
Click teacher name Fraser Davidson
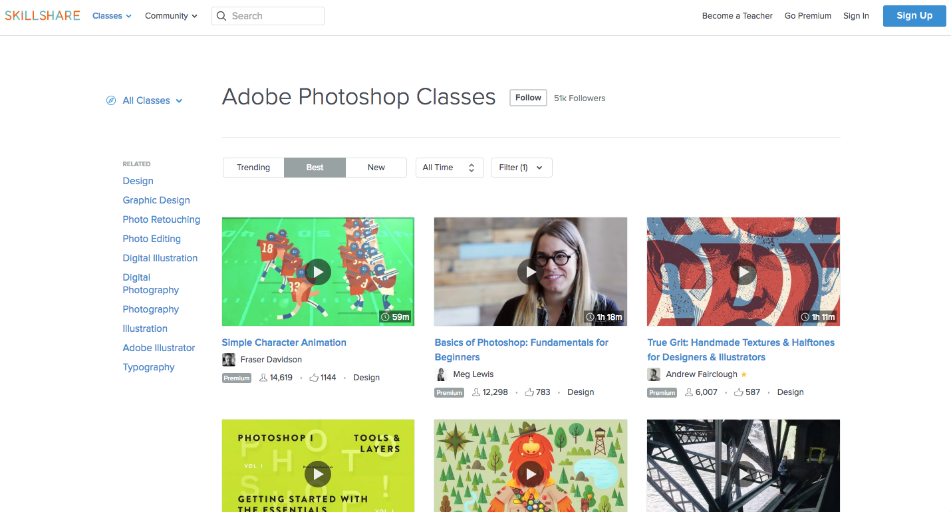[271, 360]
